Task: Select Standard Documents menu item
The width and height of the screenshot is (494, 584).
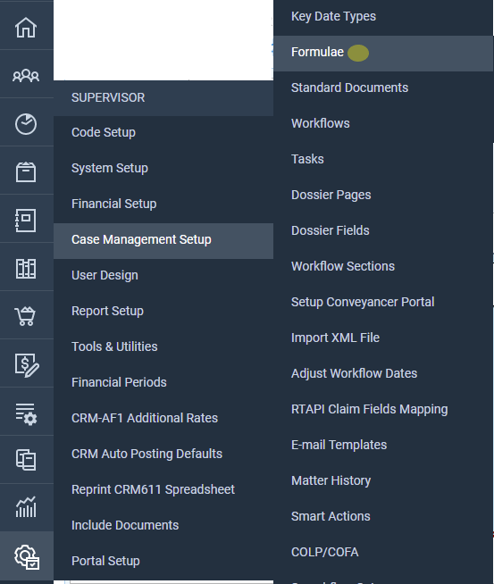Action: click(383, 88)
